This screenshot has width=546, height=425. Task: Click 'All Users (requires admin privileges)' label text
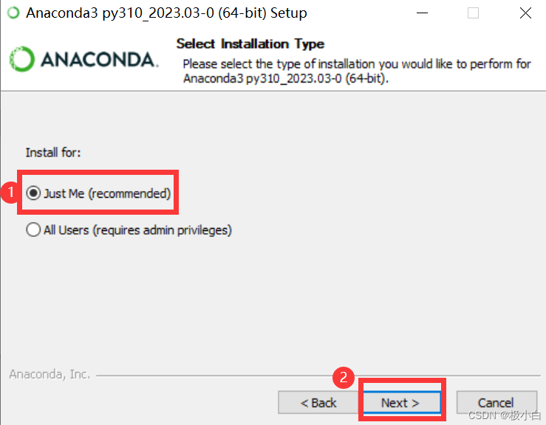(137, 230)
